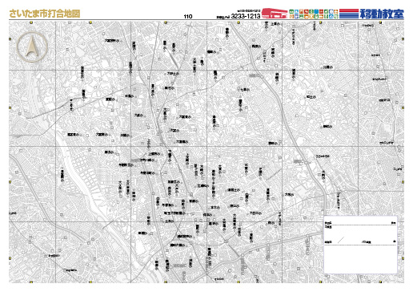Click the small black dot in info box
The width and height of the screenshot is (413, 292).
click(395, 241)
